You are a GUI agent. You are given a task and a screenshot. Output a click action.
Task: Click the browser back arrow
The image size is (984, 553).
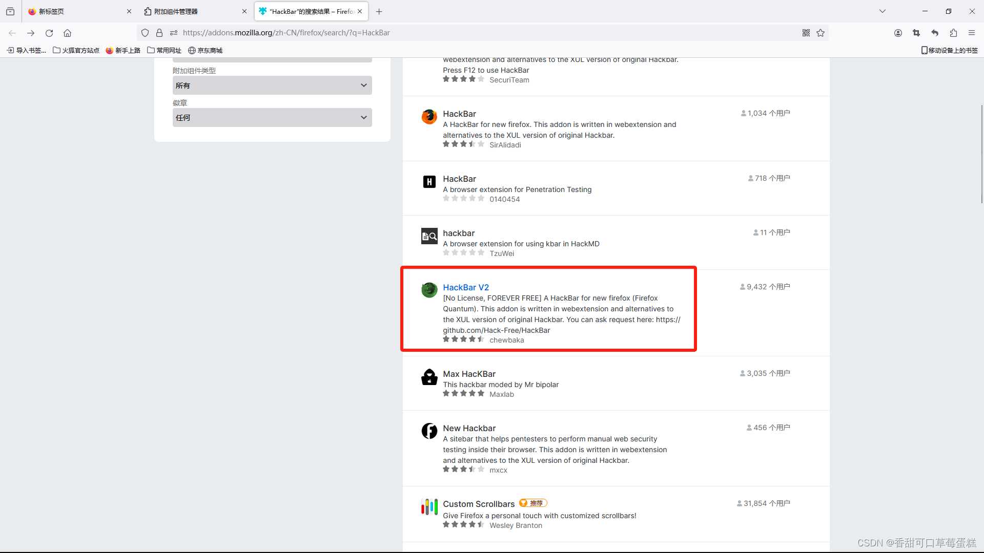tap(12, 33)
